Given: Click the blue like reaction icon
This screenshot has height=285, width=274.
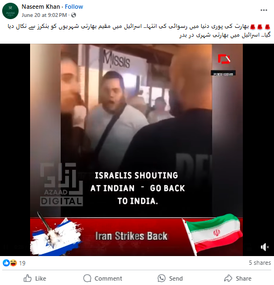Looking at the screenshot, I should (x=6, y=263).
